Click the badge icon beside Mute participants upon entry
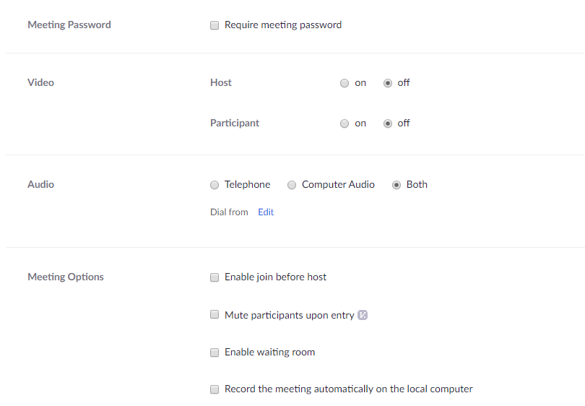The width and height of the screenshot is (585, 406). 363,315
